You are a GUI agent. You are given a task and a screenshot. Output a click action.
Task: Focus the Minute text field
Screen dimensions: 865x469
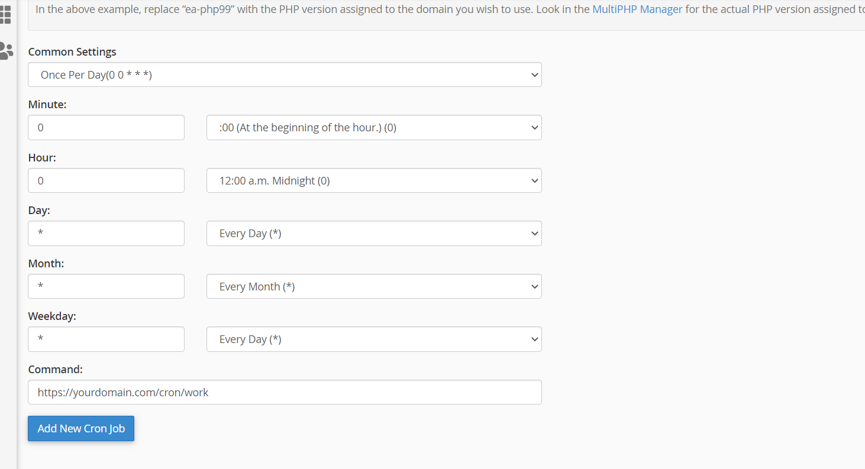pos(106,128)
